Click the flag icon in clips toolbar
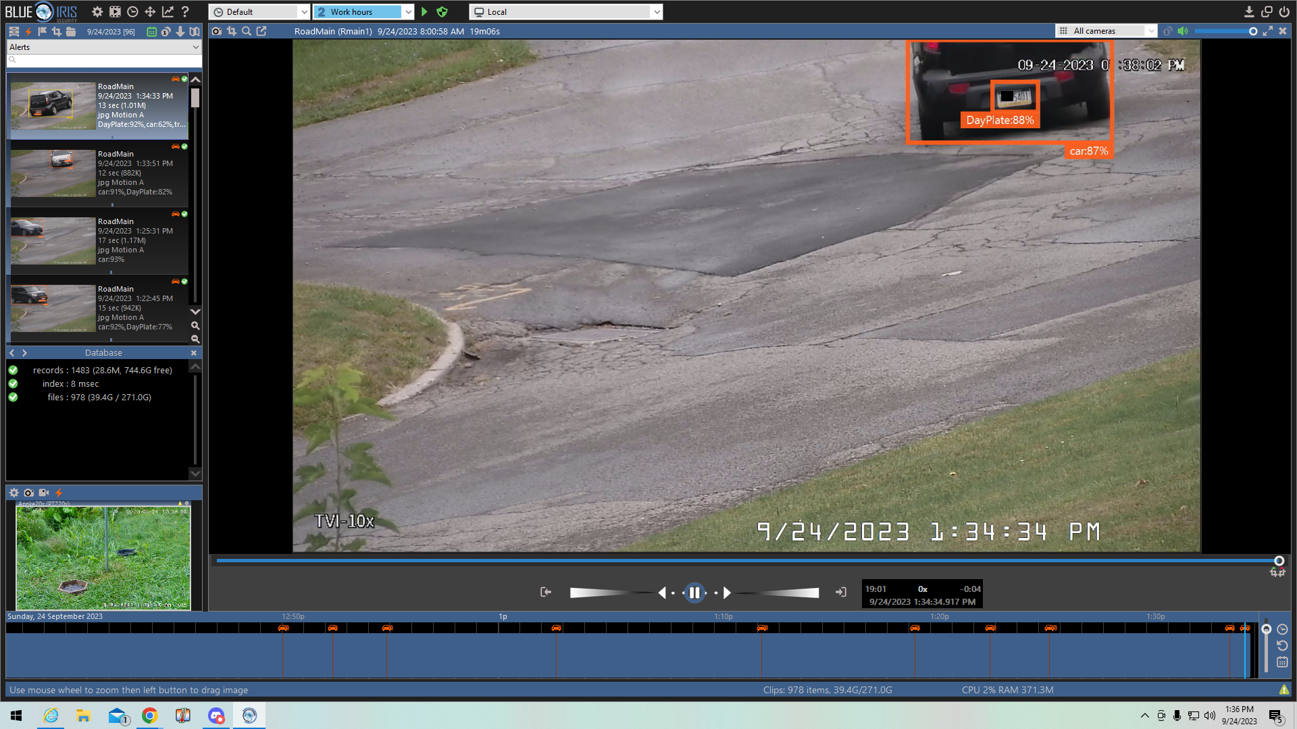1297x729 pixels. (x=42, y=32)
